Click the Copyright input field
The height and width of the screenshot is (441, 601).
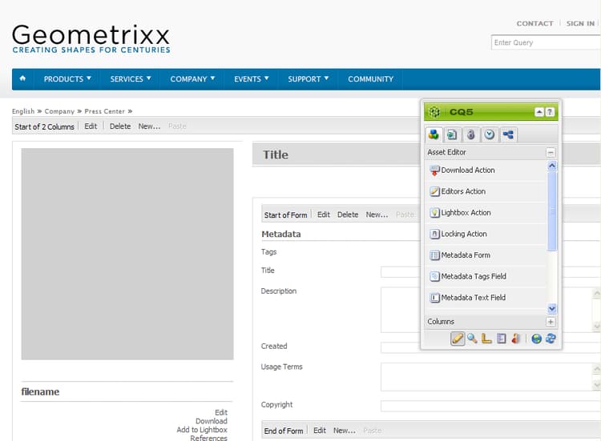click(490, 406)
